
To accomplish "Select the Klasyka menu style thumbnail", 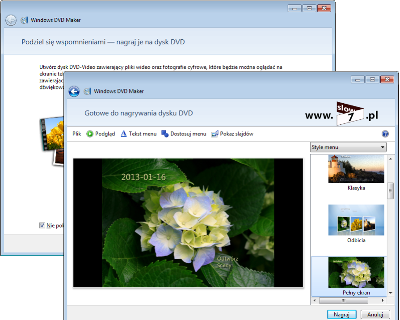I will pyautogui.click(x=356, y=168).
